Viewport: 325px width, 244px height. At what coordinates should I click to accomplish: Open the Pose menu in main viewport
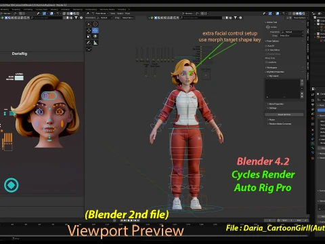tap(127, 14)
